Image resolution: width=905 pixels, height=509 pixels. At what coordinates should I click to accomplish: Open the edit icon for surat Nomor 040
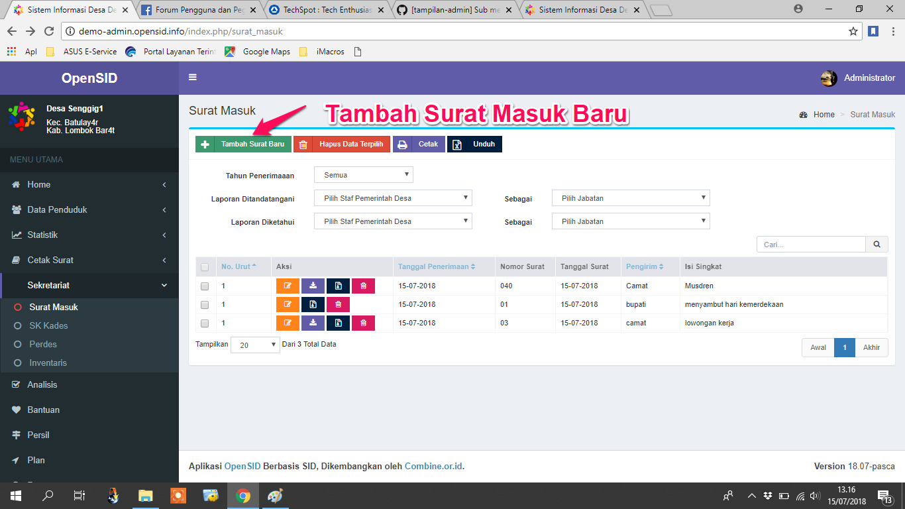[x=288, y=286]
